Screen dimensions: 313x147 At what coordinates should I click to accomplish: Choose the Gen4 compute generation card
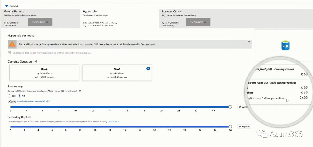click(44, 73)
